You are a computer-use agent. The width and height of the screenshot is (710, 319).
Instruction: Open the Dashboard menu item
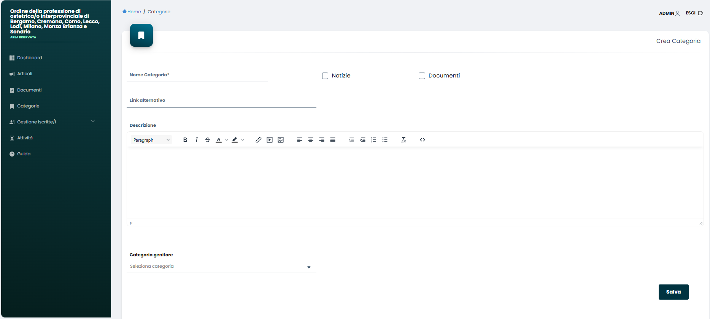click(x=29, y=58)
